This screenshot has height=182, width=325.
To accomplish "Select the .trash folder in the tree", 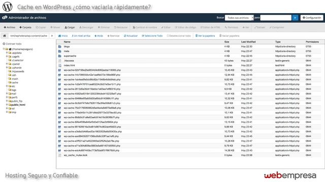I will click(x=15, y=79).
